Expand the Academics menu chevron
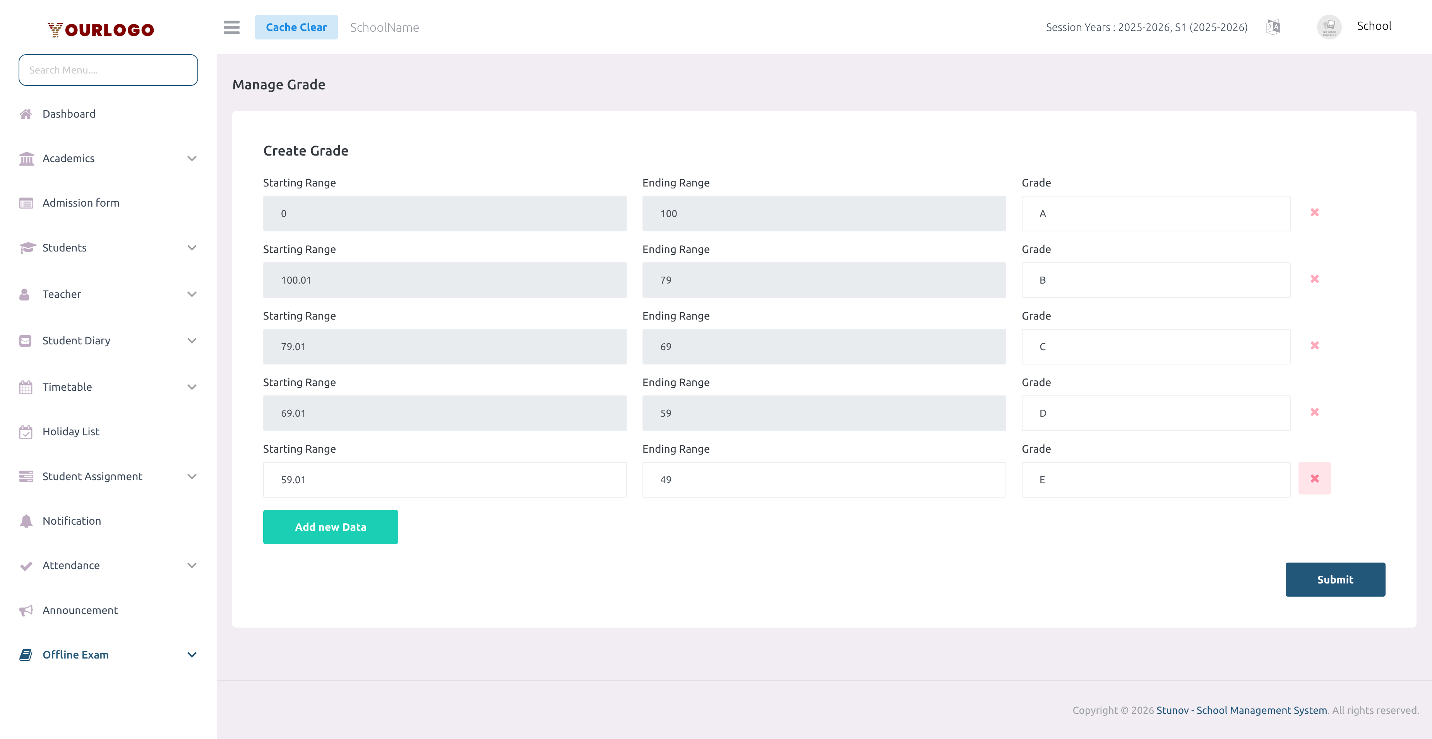The height and width of the screenshot is (739, 1432). coord(192,158)
